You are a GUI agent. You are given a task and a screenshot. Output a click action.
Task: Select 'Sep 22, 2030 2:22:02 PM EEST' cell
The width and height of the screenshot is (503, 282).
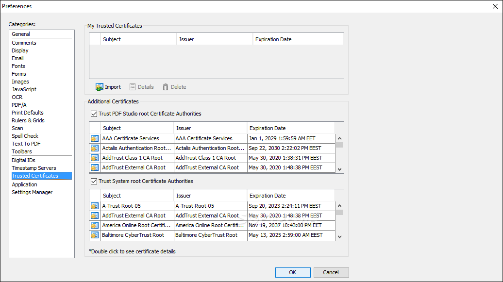click(x=291, y=148)
